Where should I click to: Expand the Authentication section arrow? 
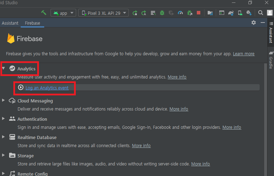pyautogui.click(x=3, y=119)
